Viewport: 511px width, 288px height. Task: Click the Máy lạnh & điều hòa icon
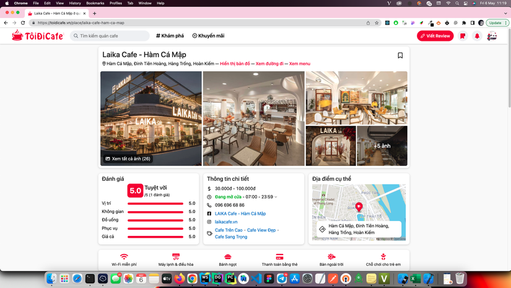point(176,257)
